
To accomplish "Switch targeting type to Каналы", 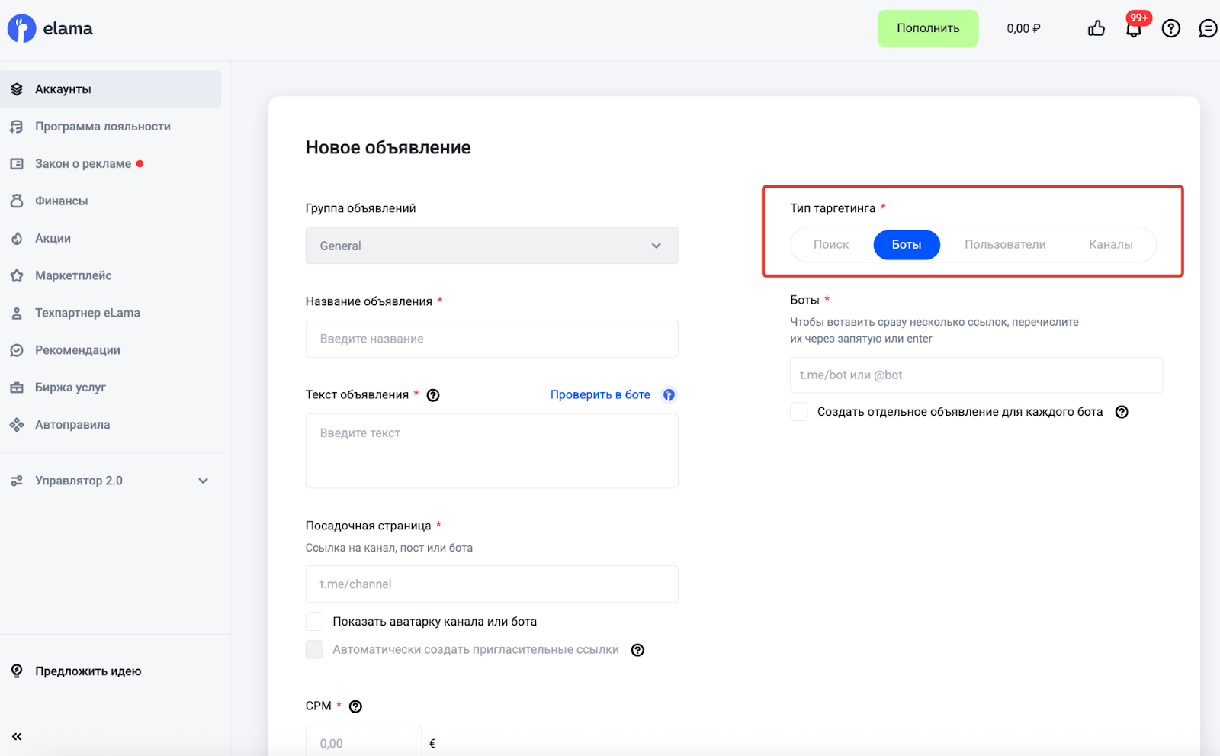I will coord(1110,245).
